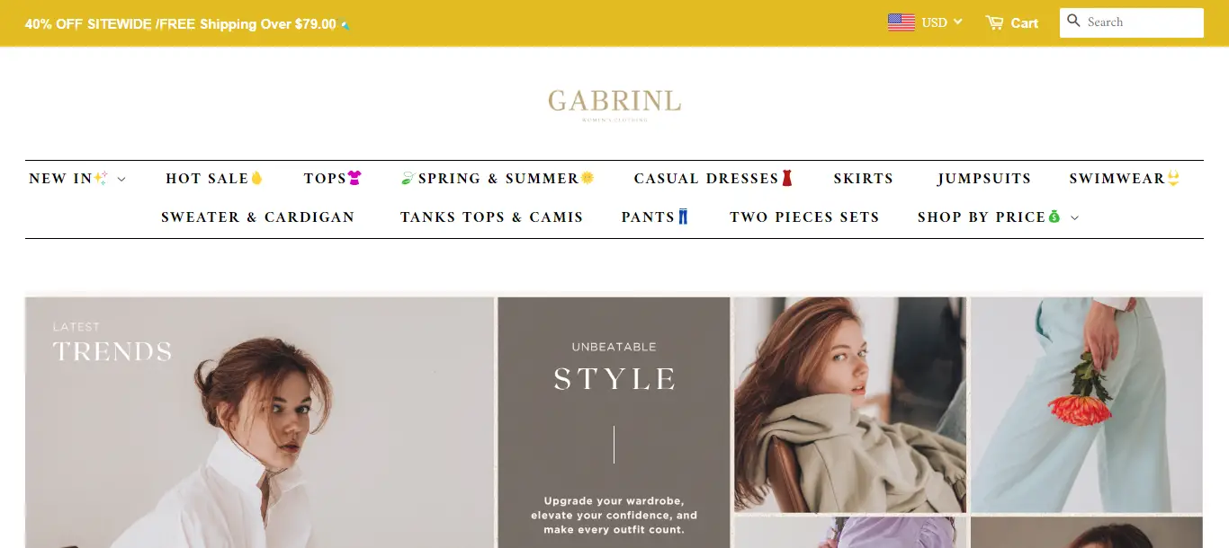Expand the SHOP BY PRICE chevron
Image resolution: width=1229 pixels, height=548 pixels.
(1074, 217)
